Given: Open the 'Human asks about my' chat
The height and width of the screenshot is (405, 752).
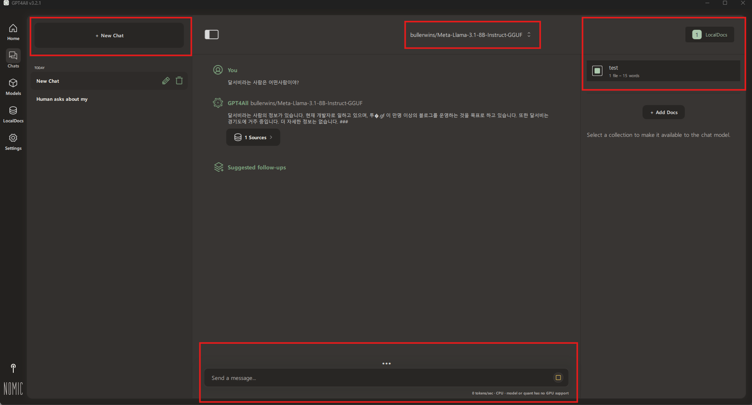Looking at the screenshot, I should 109,99.
